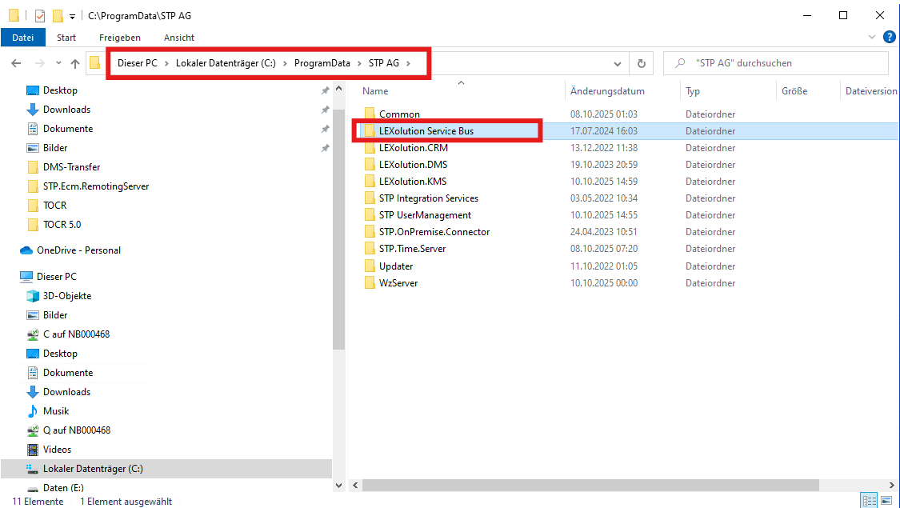Open pinned Downloads in quick access

tap(66, 109)
